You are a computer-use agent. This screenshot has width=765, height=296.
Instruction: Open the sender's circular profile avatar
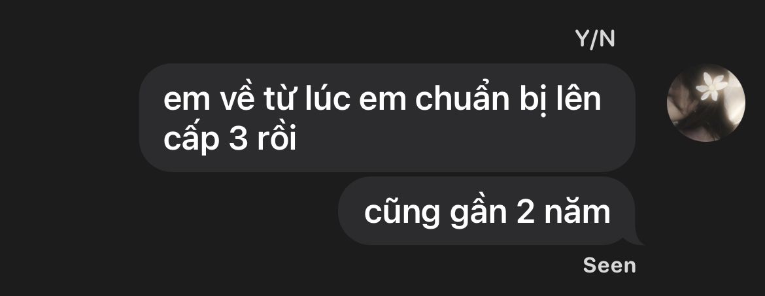(x=706, y=103)
